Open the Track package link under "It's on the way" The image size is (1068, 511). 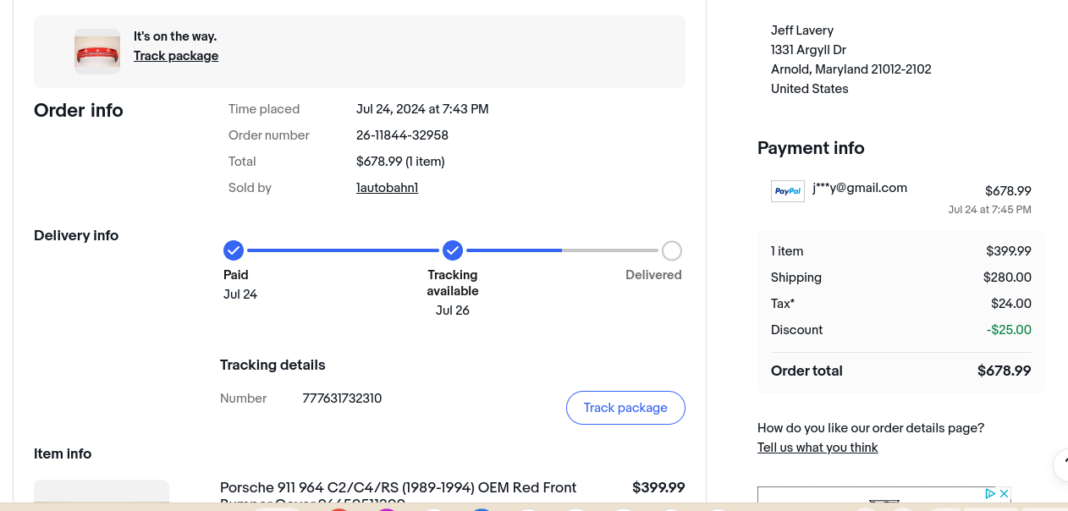[176, 56]
